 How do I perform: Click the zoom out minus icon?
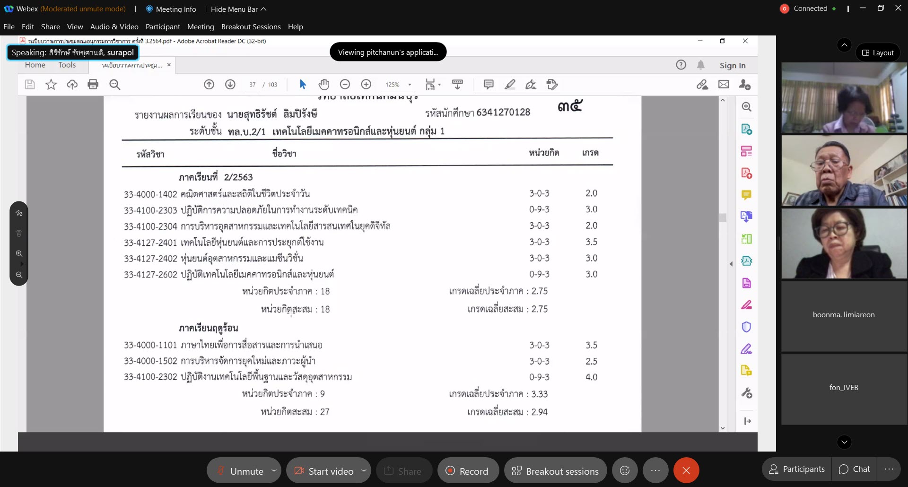point(345,85)
